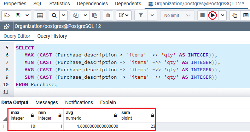Select the avg cell 4.6000000000000000
This screenshot has width=250, height=132.
pos(91,126)
